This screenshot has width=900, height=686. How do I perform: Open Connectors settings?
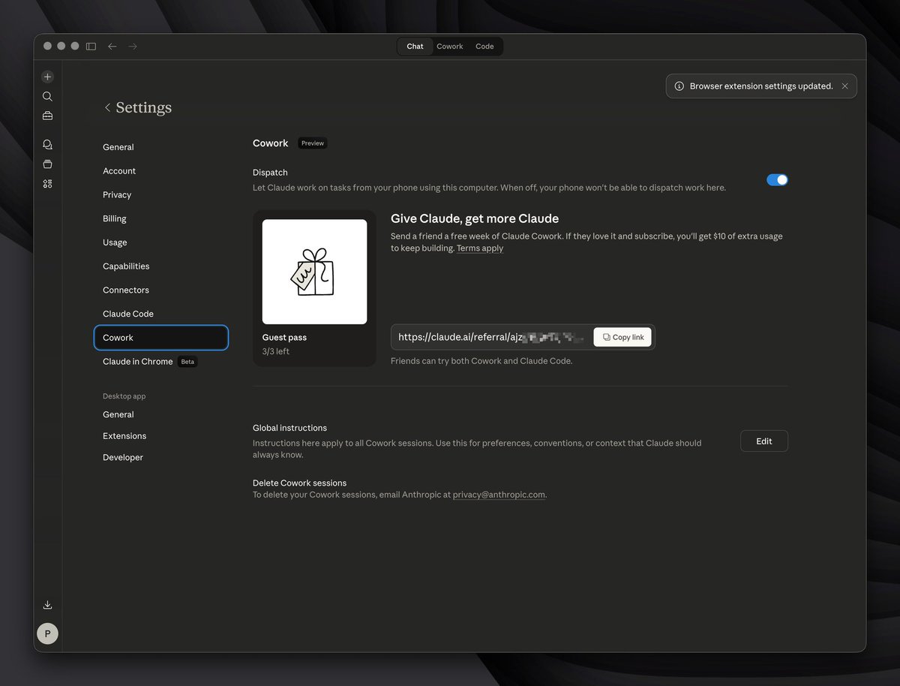point(126,290)
